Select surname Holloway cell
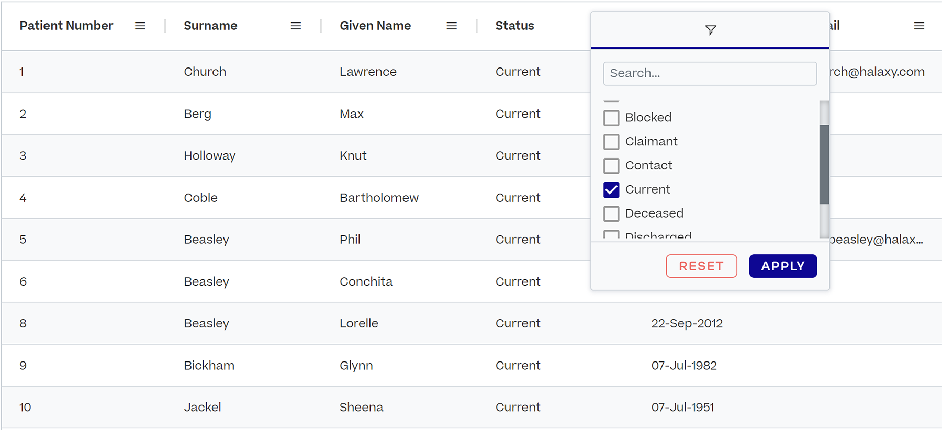This screenshot has width=942, height=430. (x=210, y=156)
